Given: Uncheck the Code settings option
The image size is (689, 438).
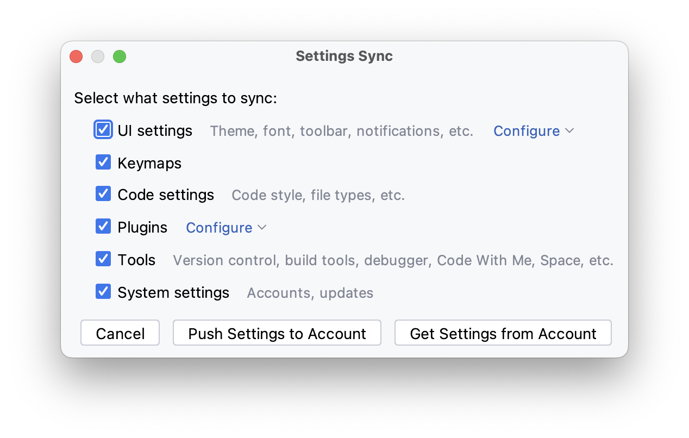Looking at the screenshot, I should coord(103,193).
